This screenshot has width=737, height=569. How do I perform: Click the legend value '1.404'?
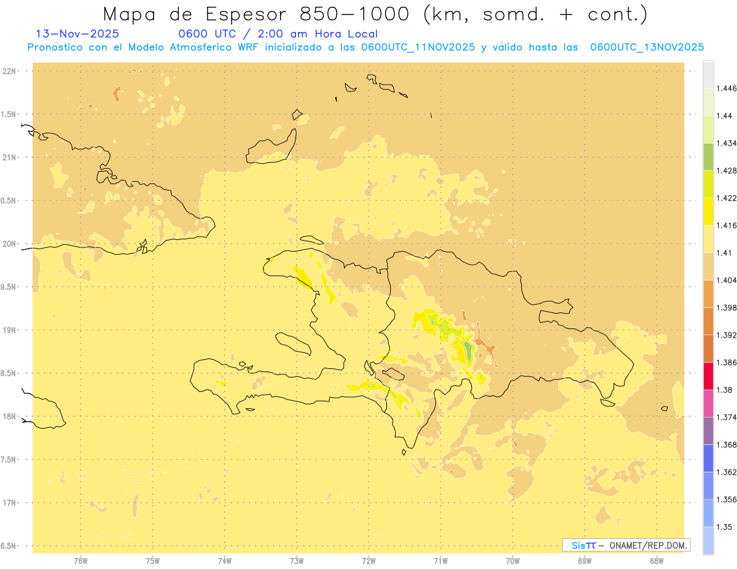tap(727, 280)
